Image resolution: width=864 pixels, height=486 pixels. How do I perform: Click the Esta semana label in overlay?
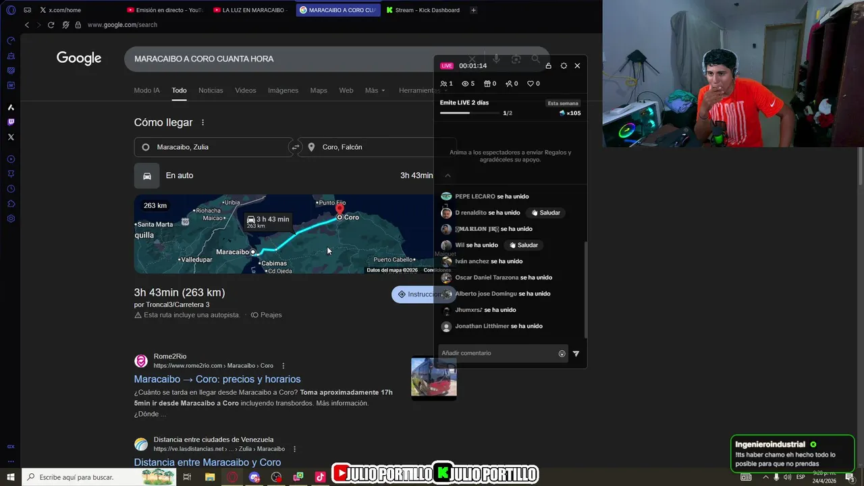[x=563, y=103]
